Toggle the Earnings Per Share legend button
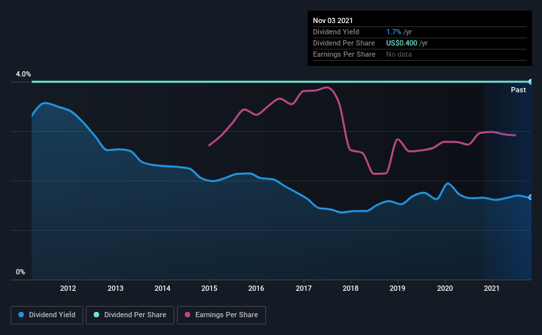 [221, 315]
